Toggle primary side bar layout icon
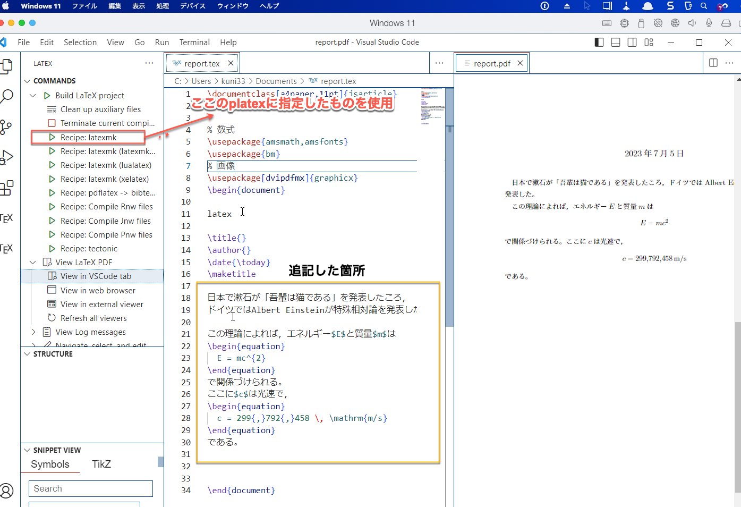Screen dimensions: 741x507 [599, 43]
